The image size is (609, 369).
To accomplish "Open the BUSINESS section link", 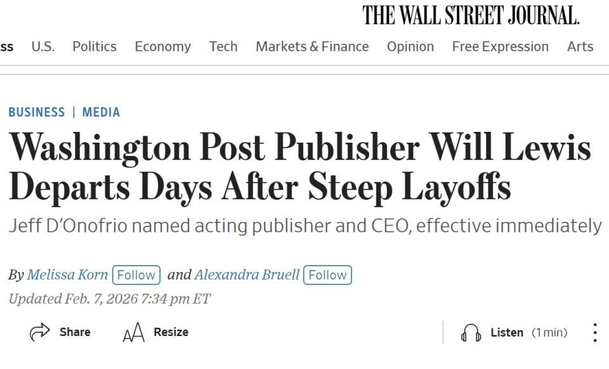I will coord(37,112).
